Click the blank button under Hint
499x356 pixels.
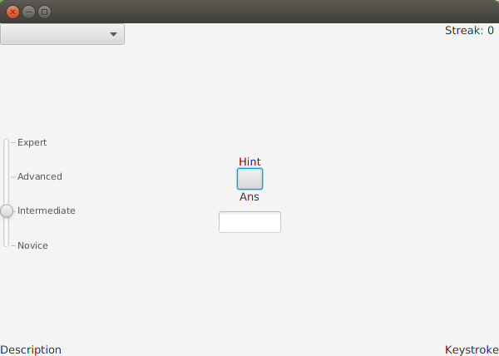click(x=249, y=179)
